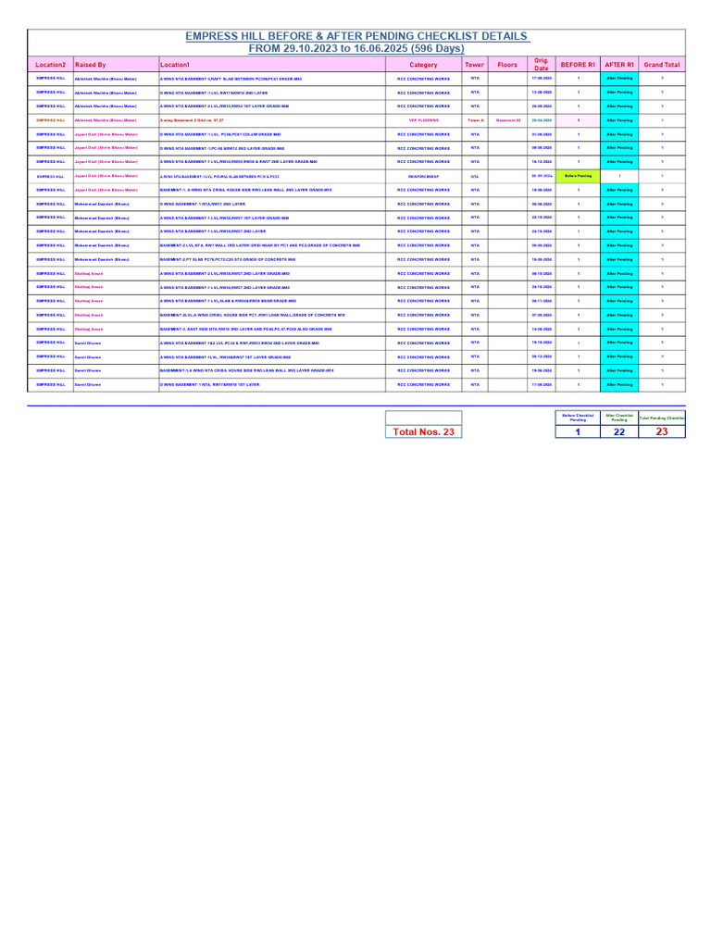Click the 'EMPRESS HILL BEFORE & AFTER PENDING CHECKLIST DETAILS' title
This screenshot has width=711, height=948.
(x=357, y=36)
